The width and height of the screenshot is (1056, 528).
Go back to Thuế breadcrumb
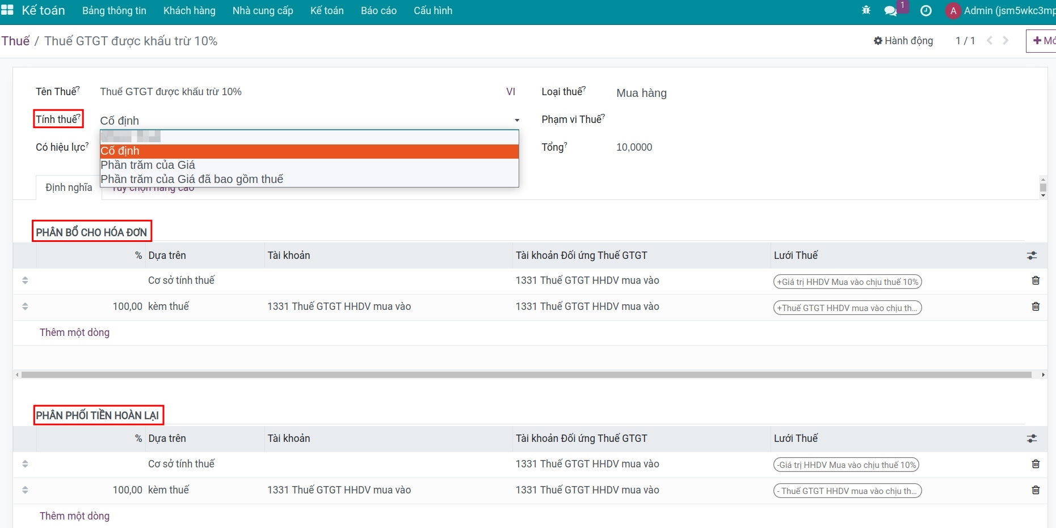[15, 41]
